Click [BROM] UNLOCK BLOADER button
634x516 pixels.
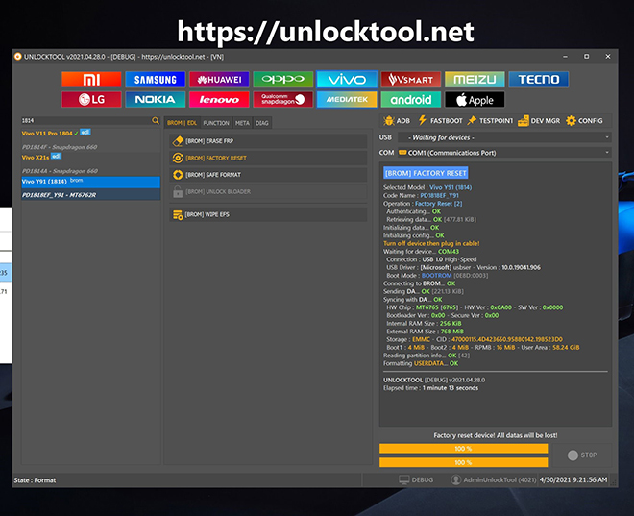268,191
